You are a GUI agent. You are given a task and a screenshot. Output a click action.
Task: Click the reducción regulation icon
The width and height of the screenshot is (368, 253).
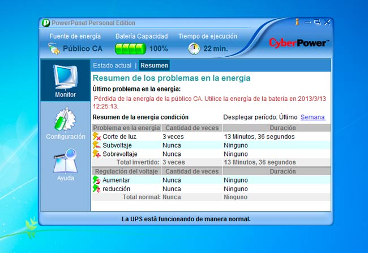(x=96, y=188)
